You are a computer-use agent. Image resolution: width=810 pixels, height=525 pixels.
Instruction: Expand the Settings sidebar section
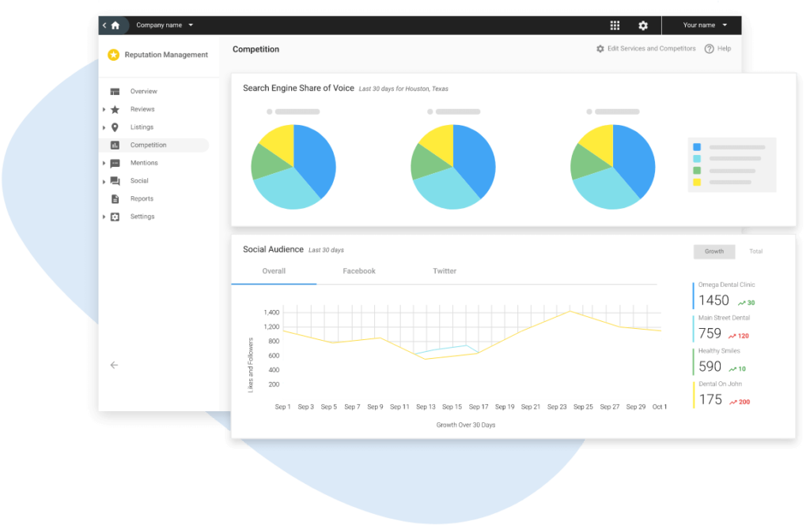pos(104,217)
